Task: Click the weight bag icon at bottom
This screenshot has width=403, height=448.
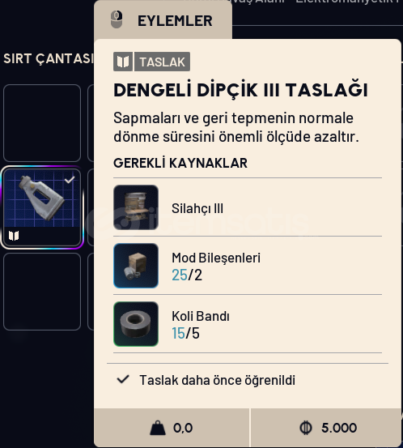Action: coord(158,428)
